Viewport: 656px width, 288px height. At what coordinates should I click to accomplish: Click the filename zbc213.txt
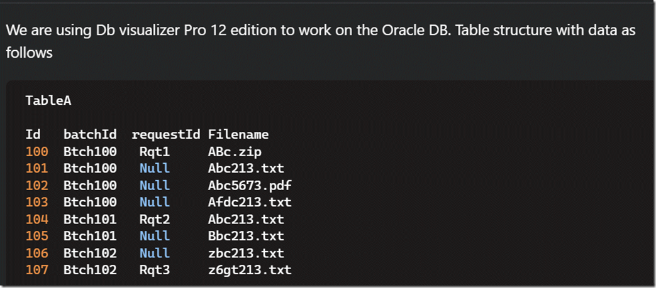(x=246, y=253)
